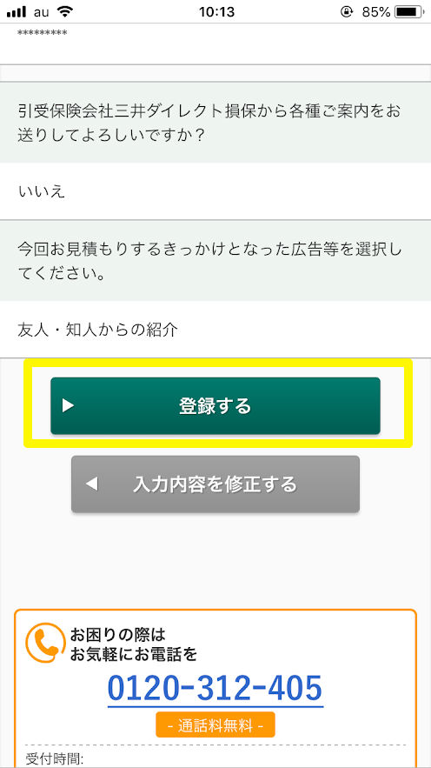Tap the right-pointing triangle on 登録する

[68, 405]
